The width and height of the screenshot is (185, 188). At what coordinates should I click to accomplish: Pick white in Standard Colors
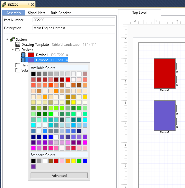pyautogui.click(x=45, y=161)
